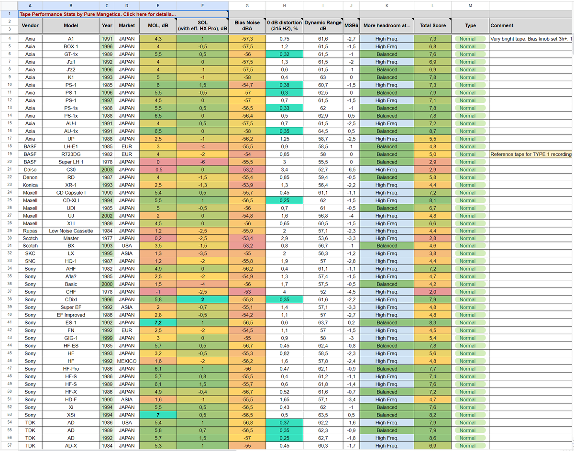Select the EF Improved model cell
574x451 pixels.
pyautogui.click(x=71, y=315)
